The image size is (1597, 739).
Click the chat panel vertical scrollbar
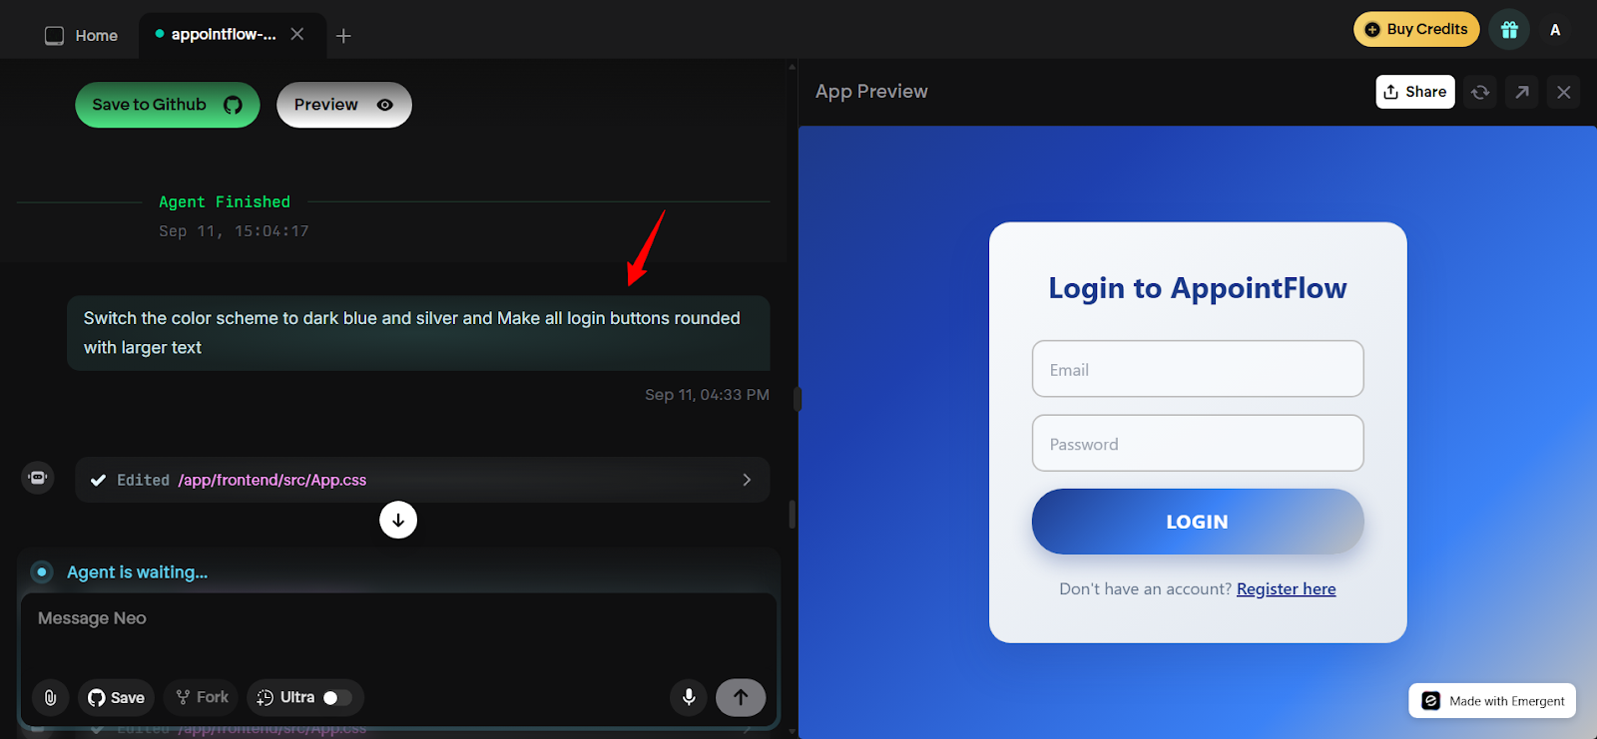pos(793,514)
